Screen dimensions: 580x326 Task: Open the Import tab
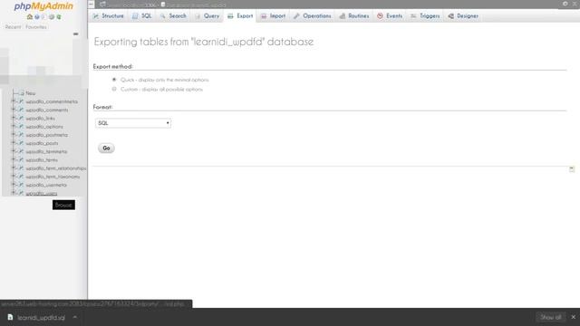[274, 16]
